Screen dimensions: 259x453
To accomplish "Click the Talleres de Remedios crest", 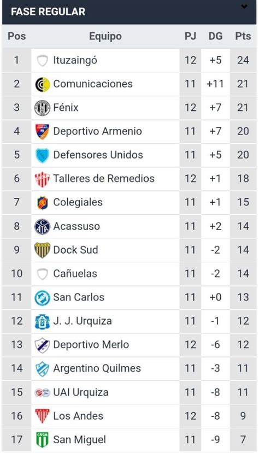I will coord(43,179).
